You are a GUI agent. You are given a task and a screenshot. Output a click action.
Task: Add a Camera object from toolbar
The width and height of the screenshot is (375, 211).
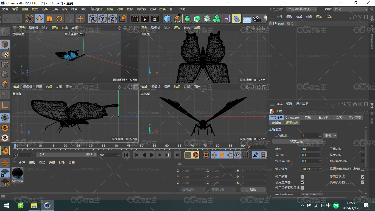(x=256, y=19)
